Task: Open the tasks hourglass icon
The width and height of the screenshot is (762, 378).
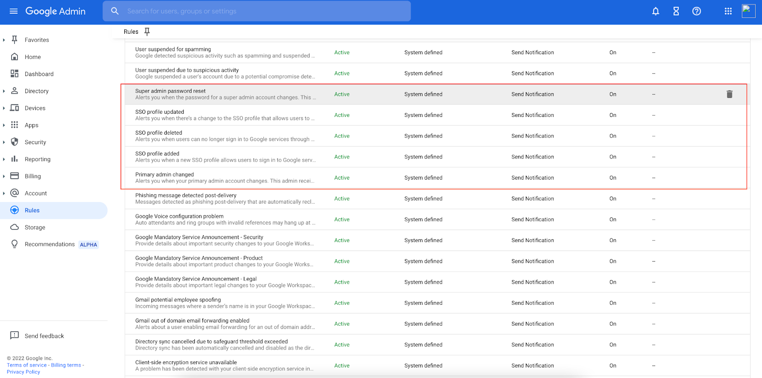Action: pyautogui.click(x=676, y=11)
